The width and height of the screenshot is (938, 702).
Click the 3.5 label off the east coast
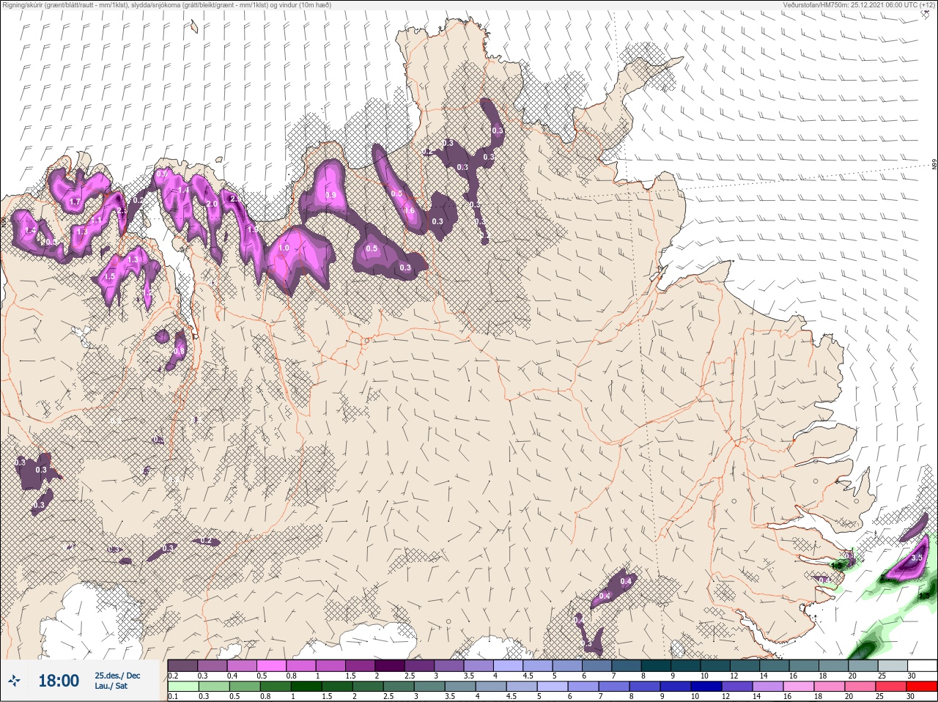click(x=916, y=558)
